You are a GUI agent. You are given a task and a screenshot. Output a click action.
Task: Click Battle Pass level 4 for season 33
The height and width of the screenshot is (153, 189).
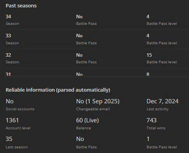coord(148,36)
